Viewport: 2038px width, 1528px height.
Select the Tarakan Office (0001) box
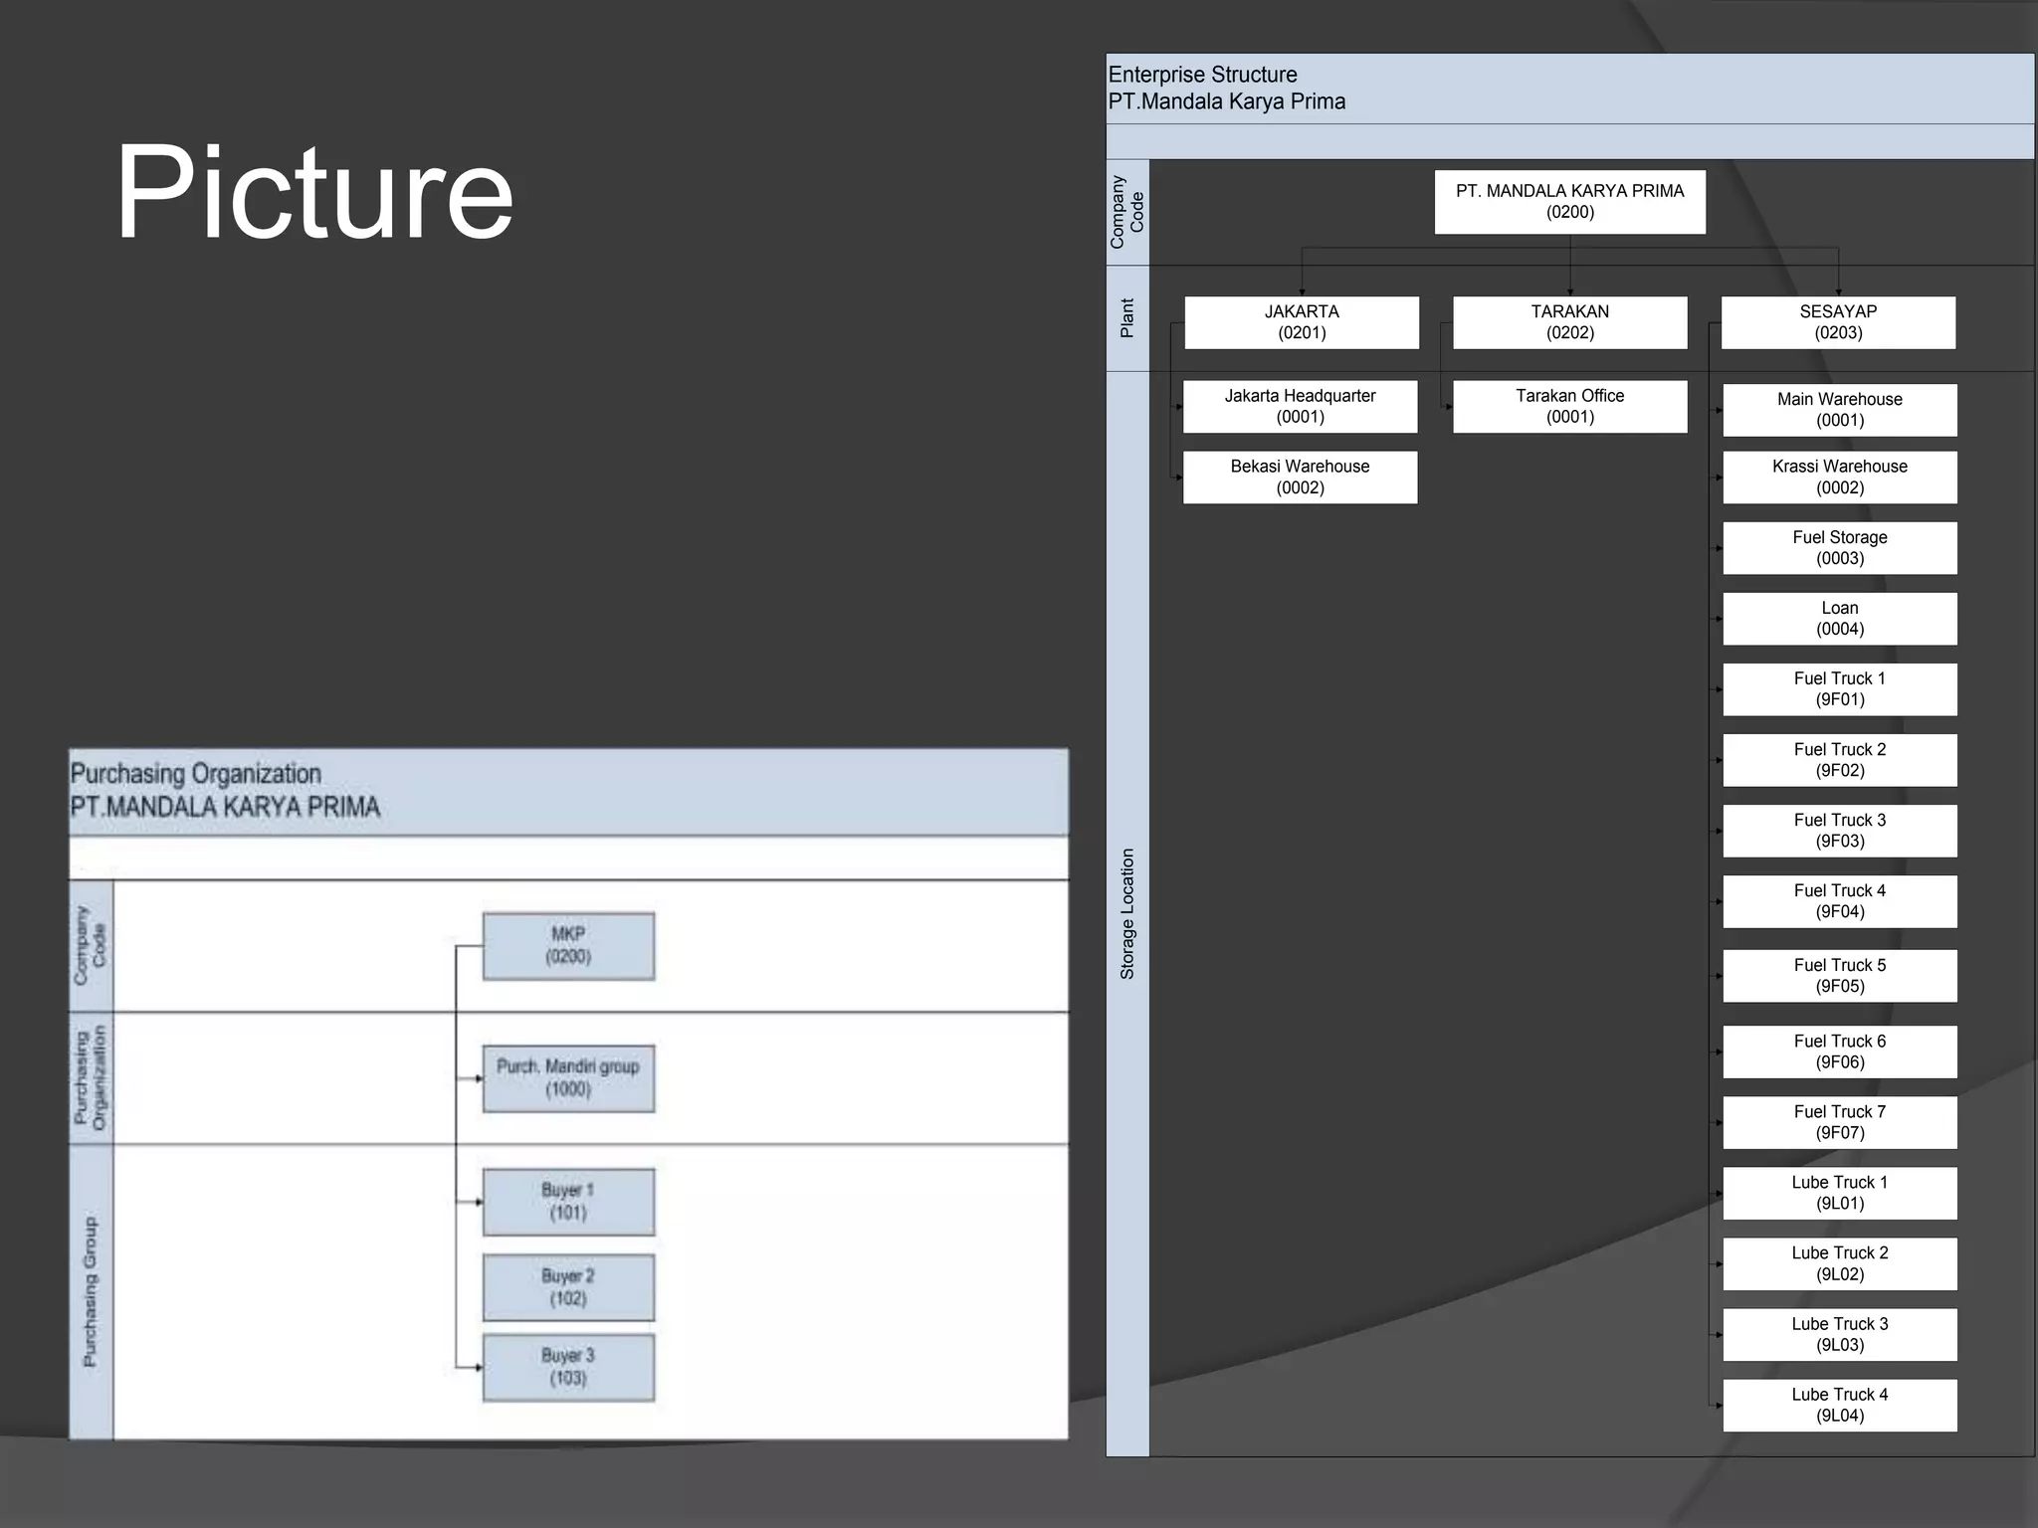(x=1569, y=406)
